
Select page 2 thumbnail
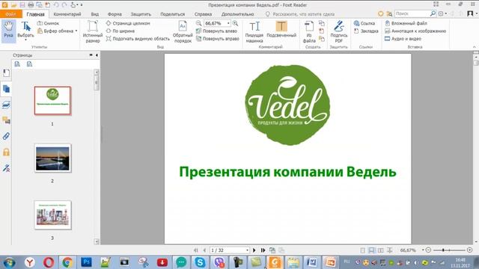pyautogui.click(x=52, y=158)
